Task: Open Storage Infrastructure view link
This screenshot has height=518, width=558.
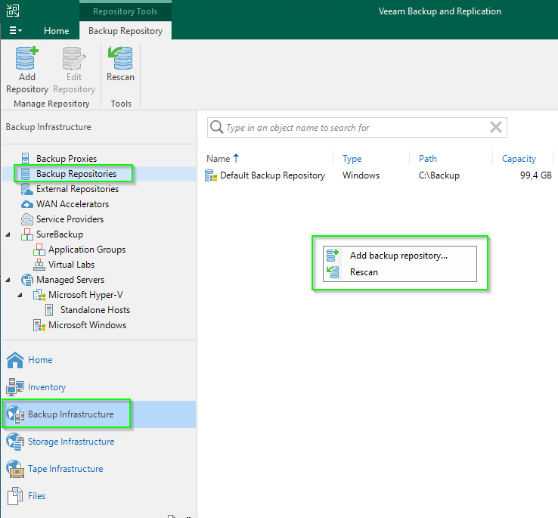Action: point(71,442)
